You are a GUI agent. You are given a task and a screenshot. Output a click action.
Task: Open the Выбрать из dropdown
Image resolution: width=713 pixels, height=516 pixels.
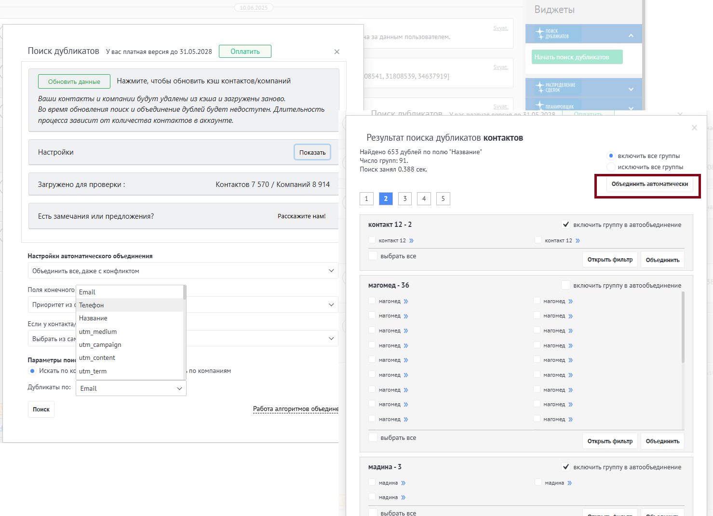(262, 339)
